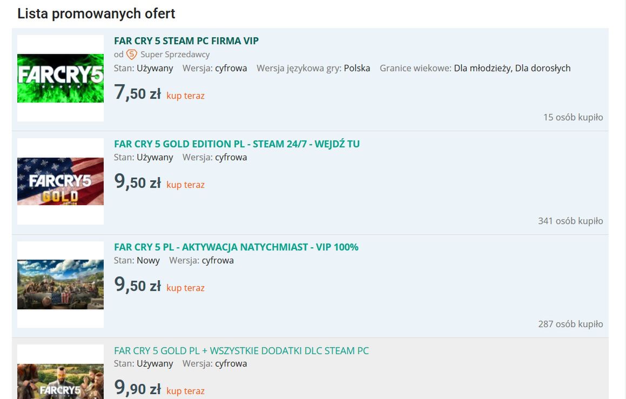Open FAR CRY 5 GOLD PL DLC listing
Viewport: 626px width, 399px height.
tap(241, 351)
